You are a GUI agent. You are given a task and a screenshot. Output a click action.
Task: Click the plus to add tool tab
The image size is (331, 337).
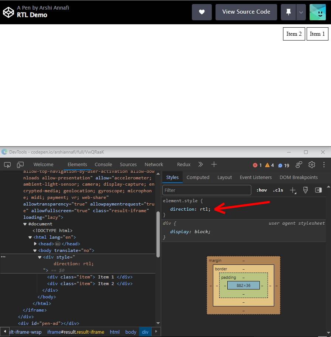point(214,164)
